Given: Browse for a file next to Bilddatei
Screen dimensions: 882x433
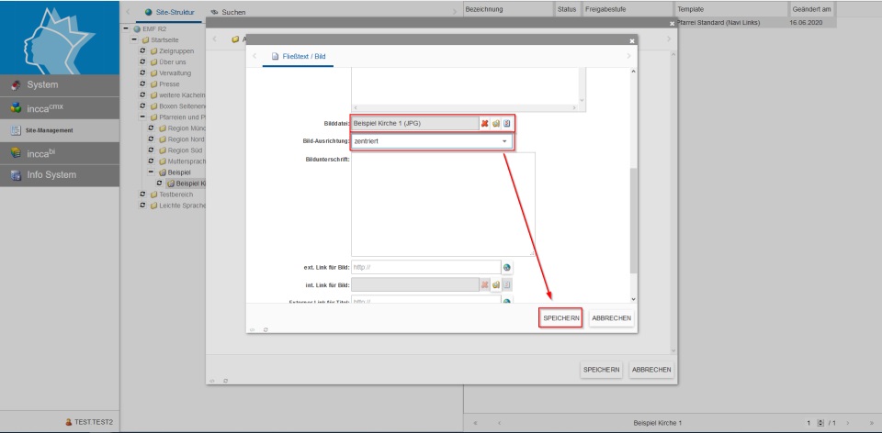Looking at the screenshot, I should [495, 123].
